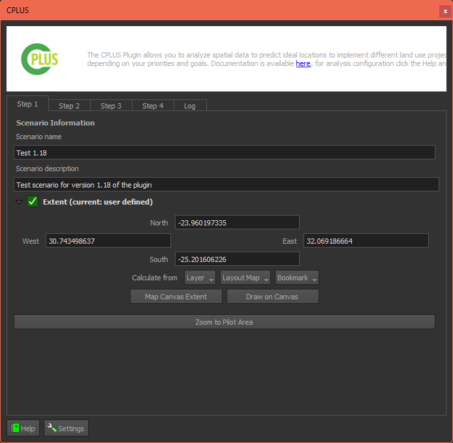Viewport: 453px width, 443px height.
Task: Click the North coordinate field
Action: [237, 222]
